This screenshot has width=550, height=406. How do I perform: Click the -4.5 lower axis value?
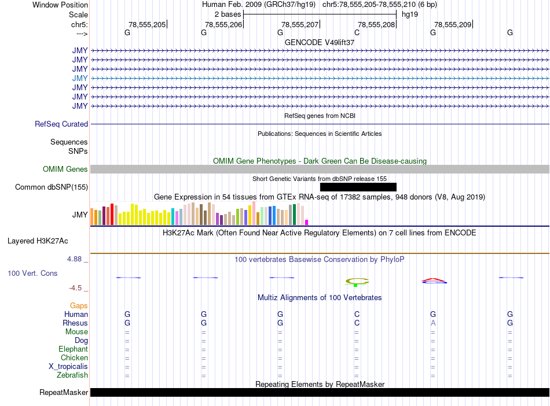click(75, 288)
